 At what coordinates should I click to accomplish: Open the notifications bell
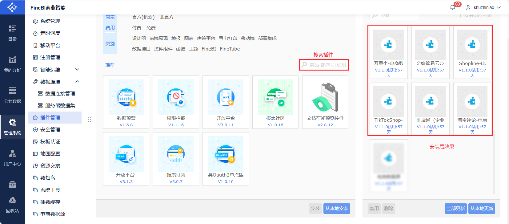coord(452,7)
